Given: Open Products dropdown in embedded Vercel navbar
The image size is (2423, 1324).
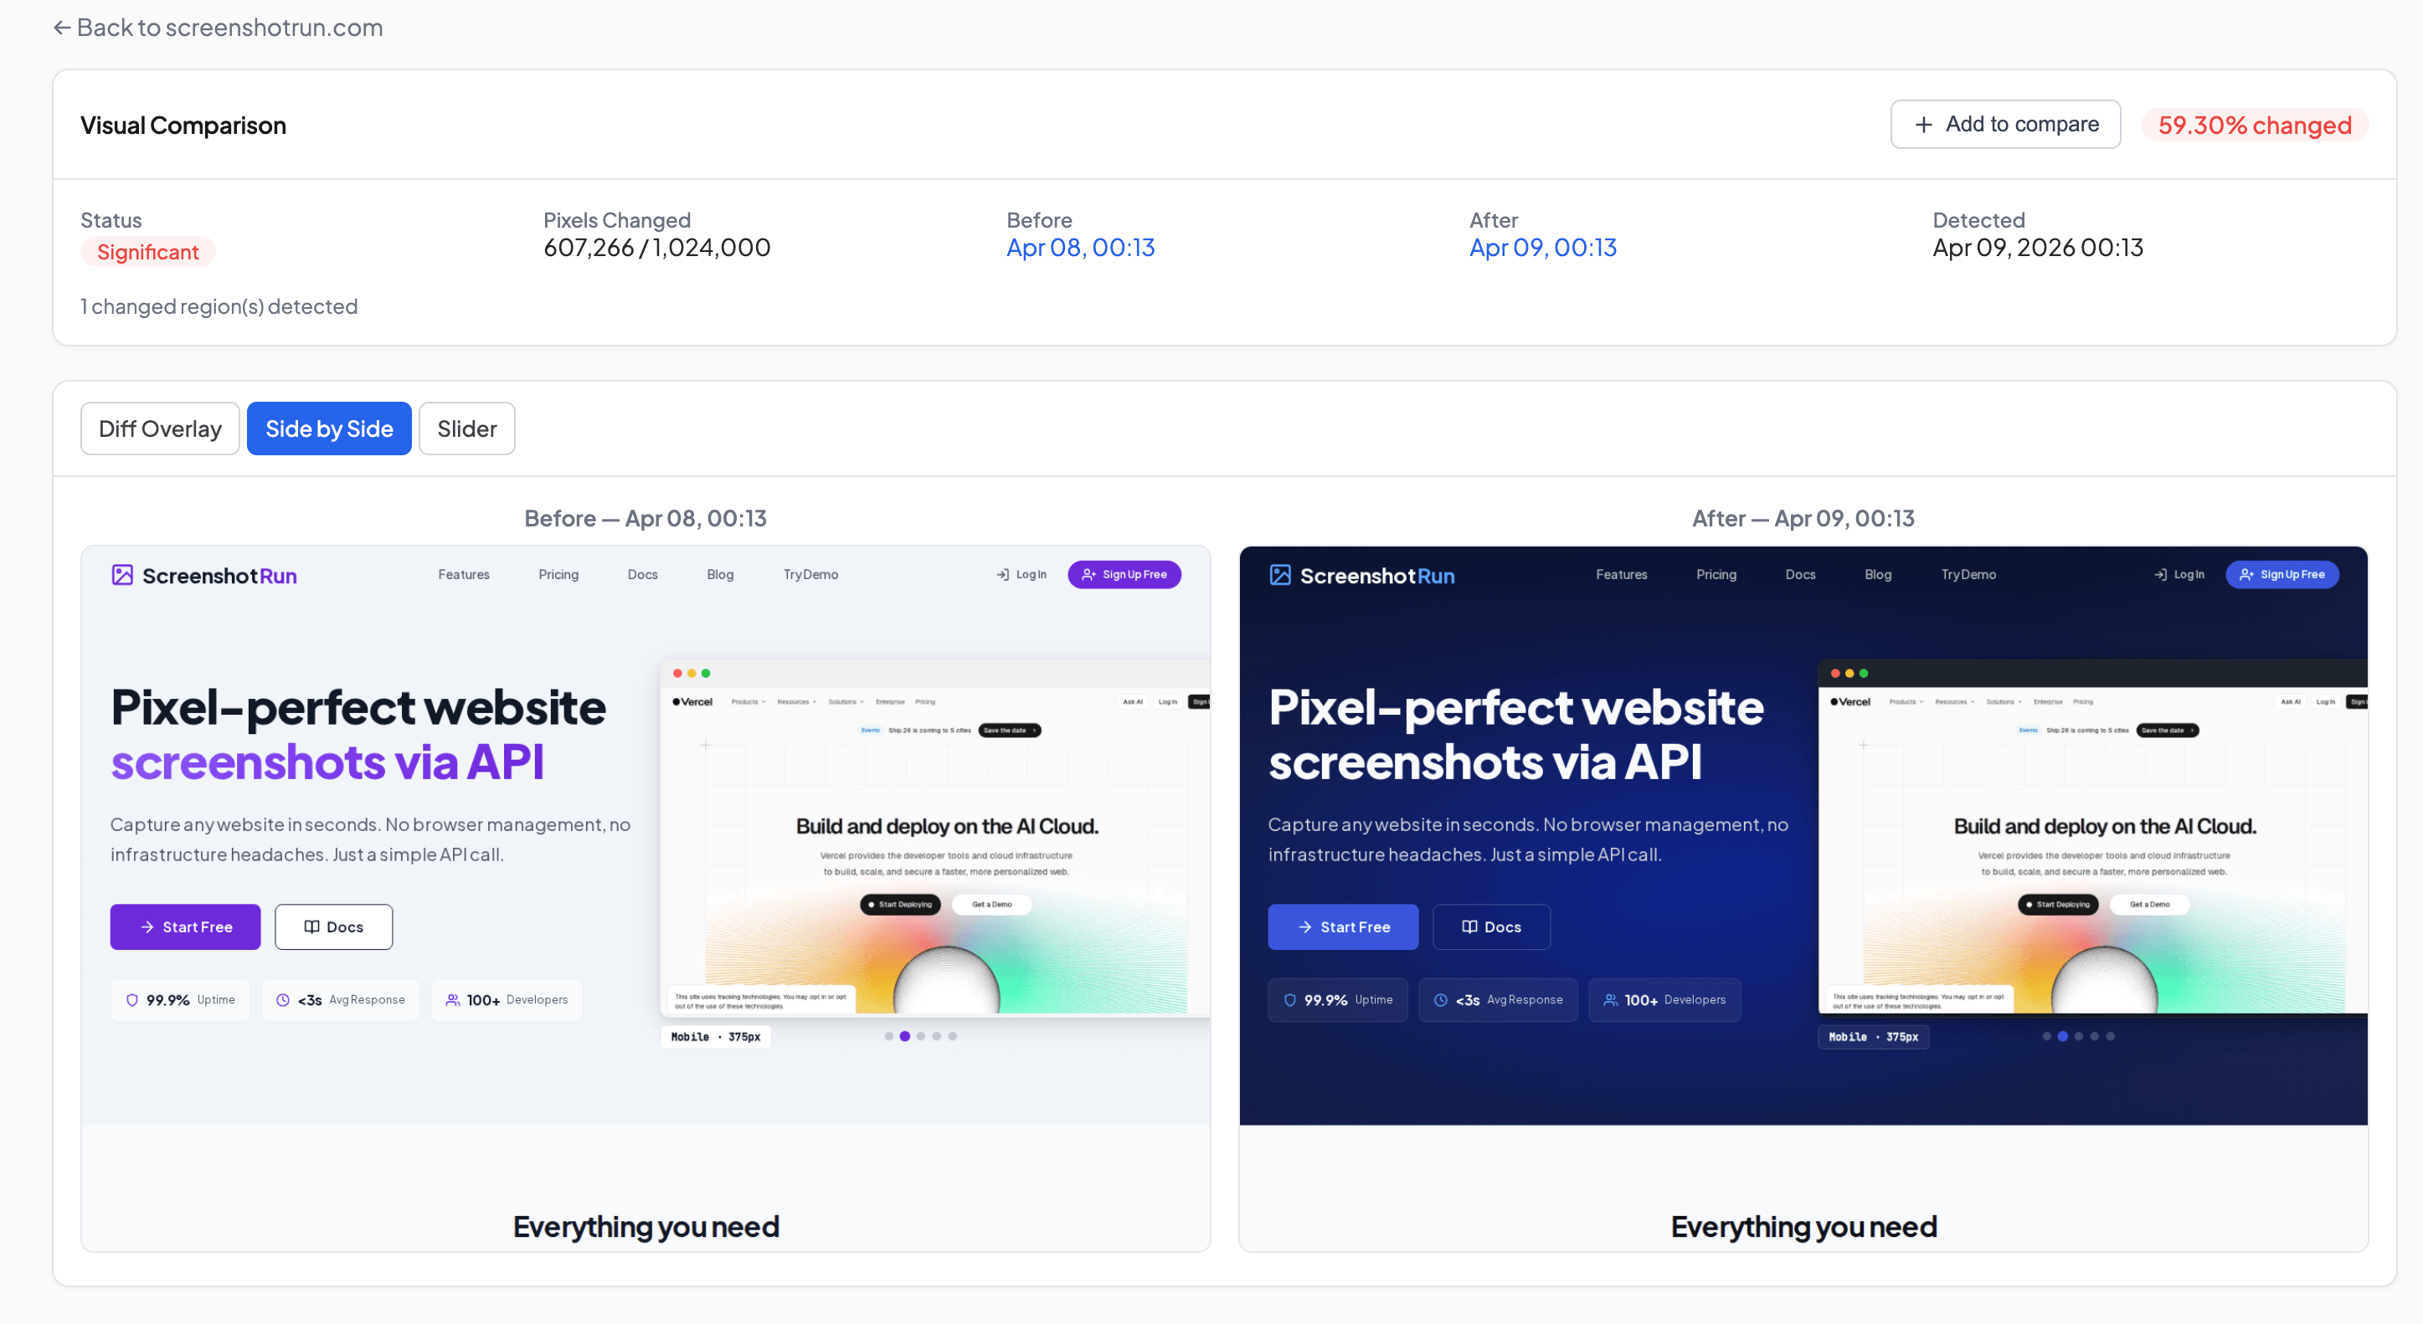Looking at the screenshot, I should [x=746, y=701].
